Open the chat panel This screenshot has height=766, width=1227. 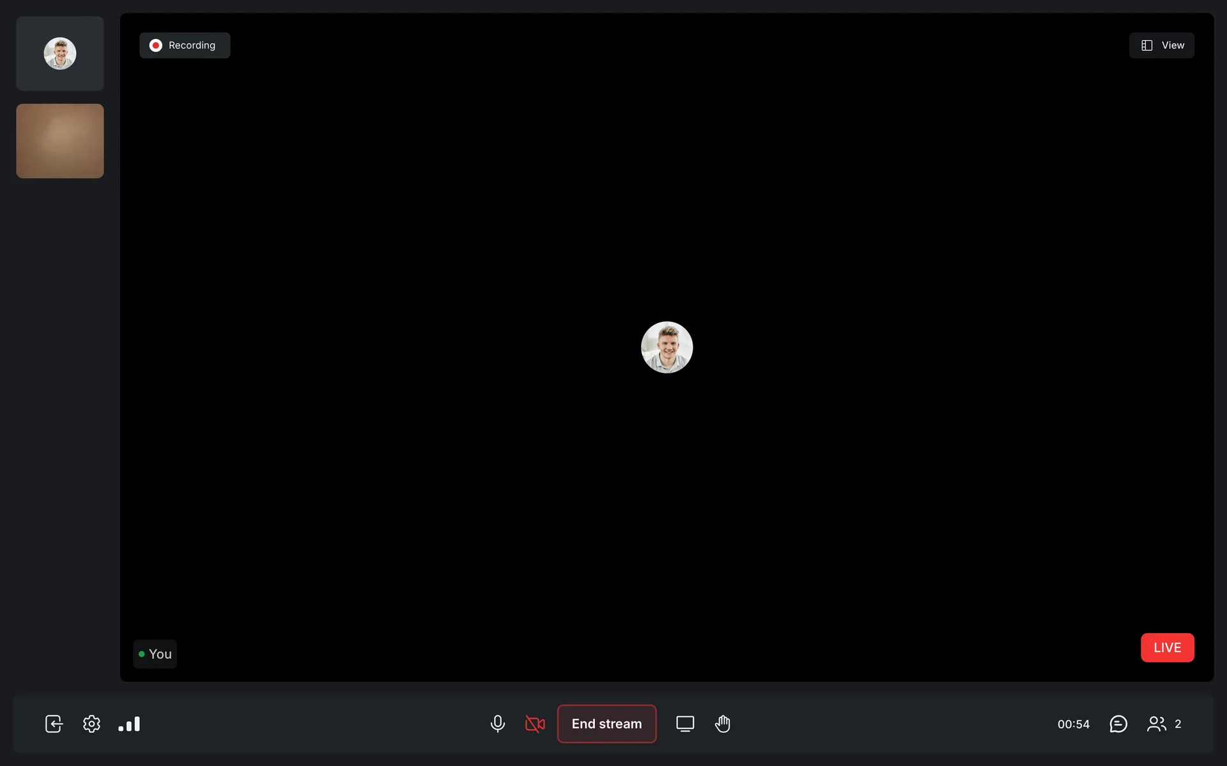point(1118,724)
